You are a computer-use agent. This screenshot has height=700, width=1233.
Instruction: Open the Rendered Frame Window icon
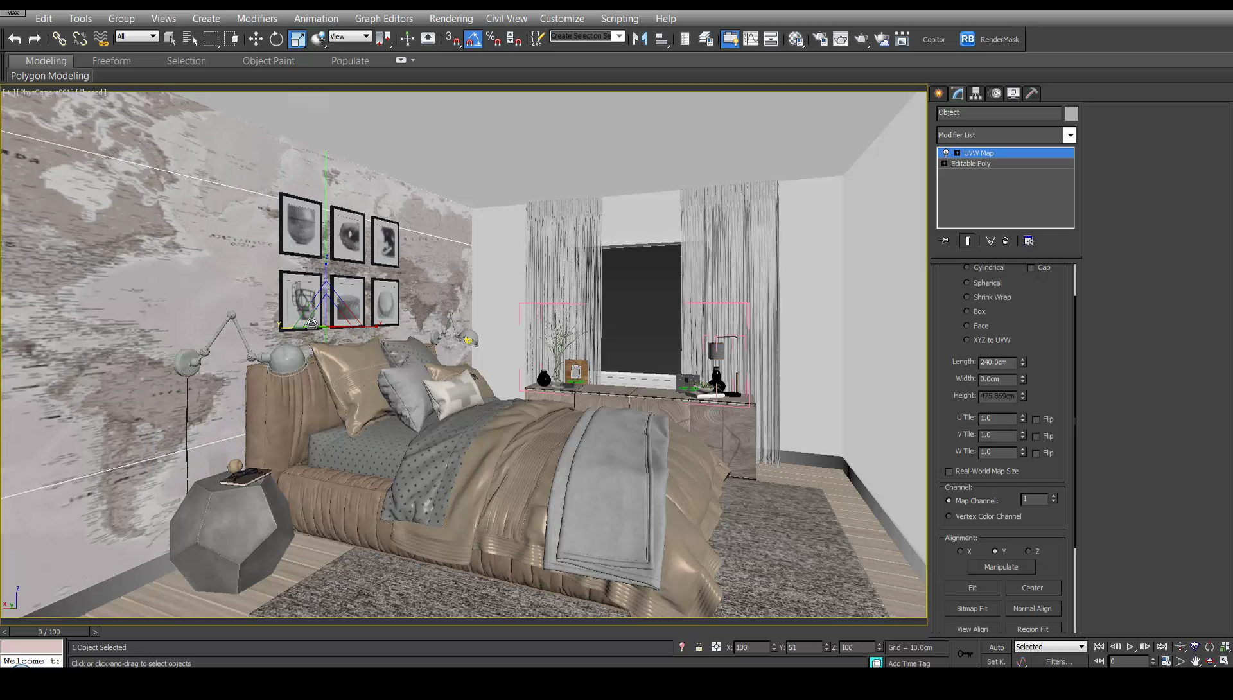click(841, 39)
